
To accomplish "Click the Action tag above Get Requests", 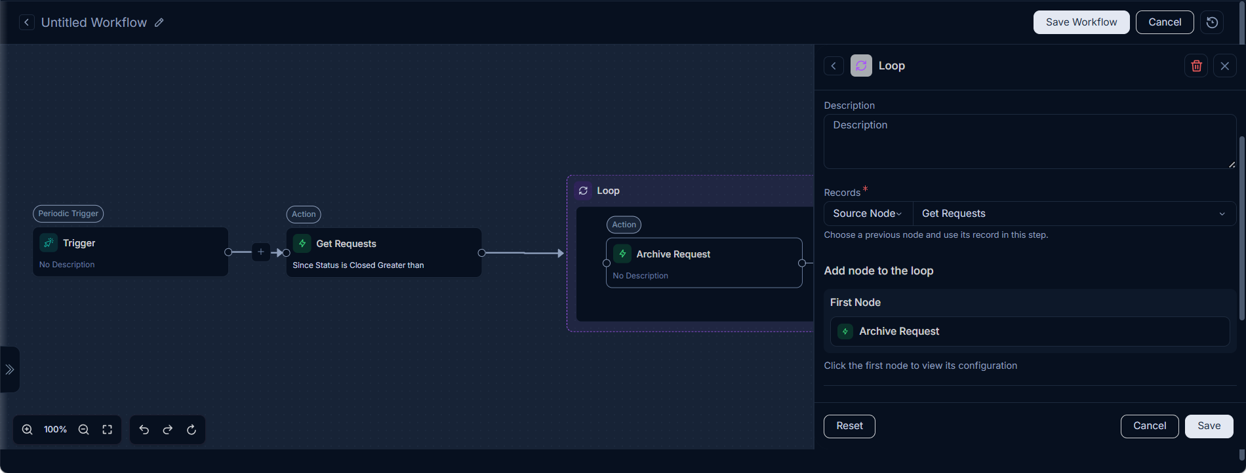I will click(x=304, y=214).
